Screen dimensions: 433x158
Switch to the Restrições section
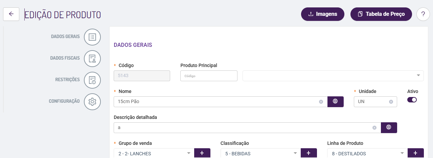pos(67,80)
